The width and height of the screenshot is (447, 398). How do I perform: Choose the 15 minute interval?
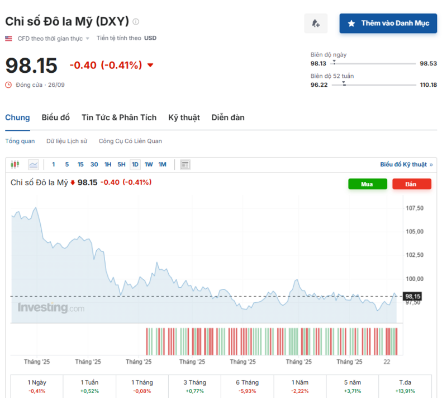click(80, 165)
